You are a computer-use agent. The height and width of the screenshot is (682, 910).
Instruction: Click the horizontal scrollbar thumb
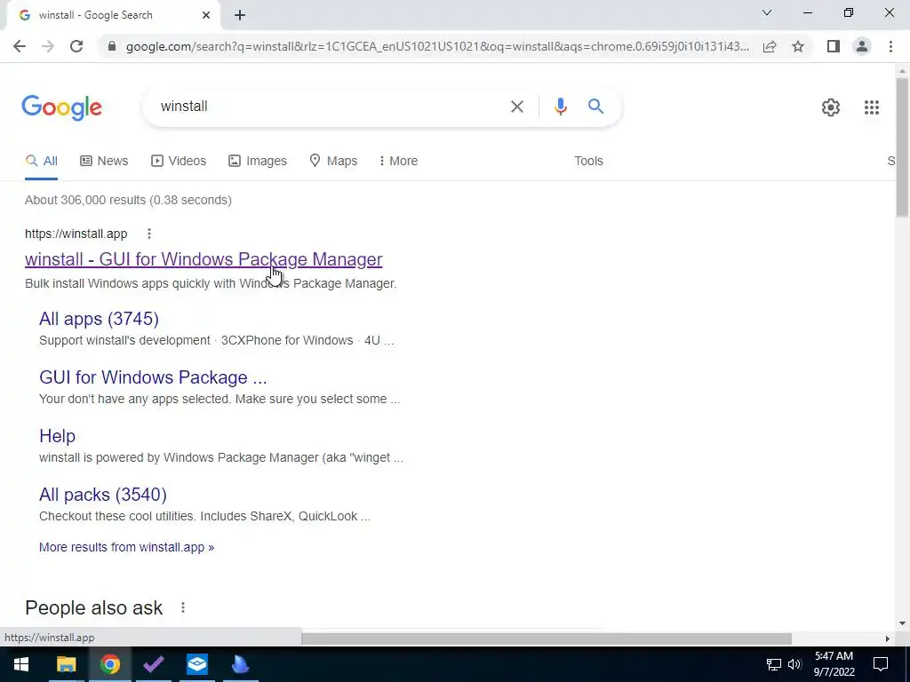547,638
